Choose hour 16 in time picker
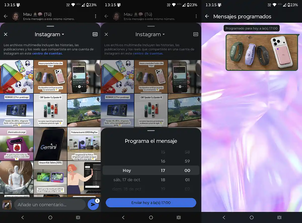 pyautogui.click(x=163, y=161)
